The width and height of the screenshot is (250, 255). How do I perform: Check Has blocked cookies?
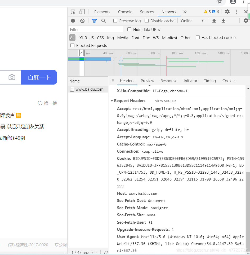(198, 37)
